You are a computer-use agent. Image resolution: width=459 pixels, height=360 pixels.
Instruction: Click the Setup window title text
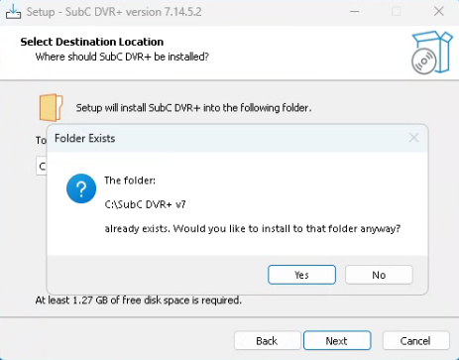[114, 12]
